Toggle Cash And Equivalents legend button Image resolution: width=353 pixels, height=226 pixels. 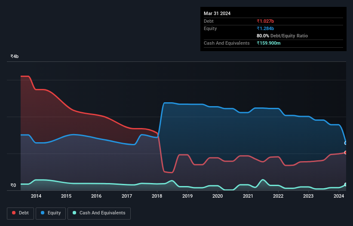(x=99, y=213)
